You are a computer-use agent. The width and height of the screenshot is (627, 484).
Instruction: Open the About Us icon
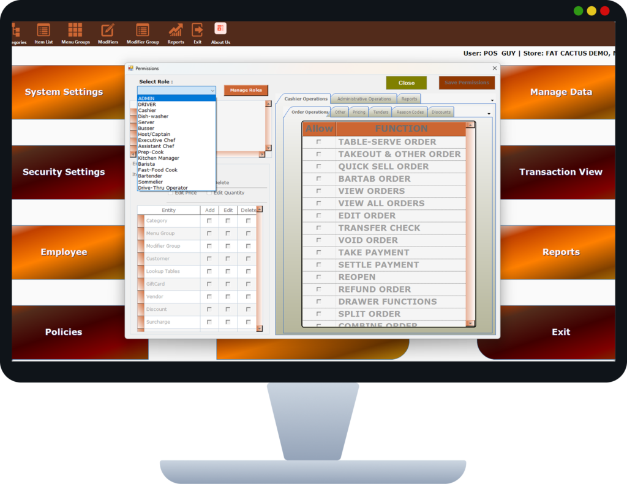click(x=220, y=29)
